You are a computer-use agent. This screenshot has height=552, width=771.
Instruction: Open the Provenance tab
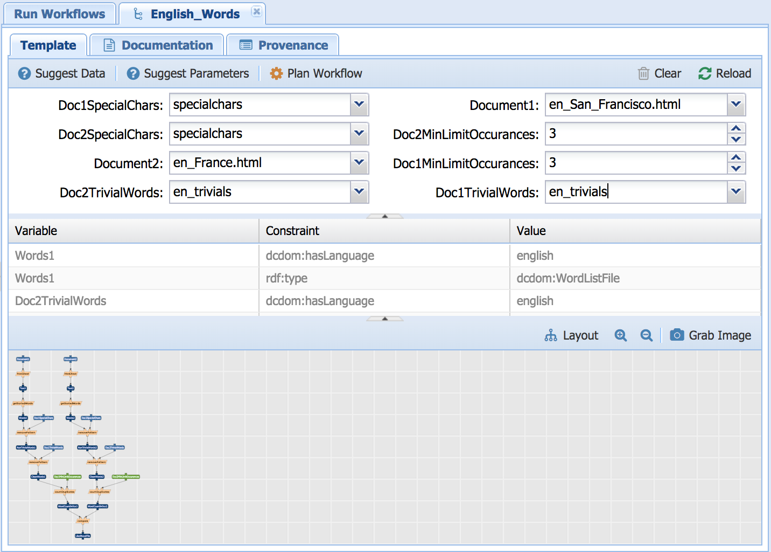tap(283, 45)
